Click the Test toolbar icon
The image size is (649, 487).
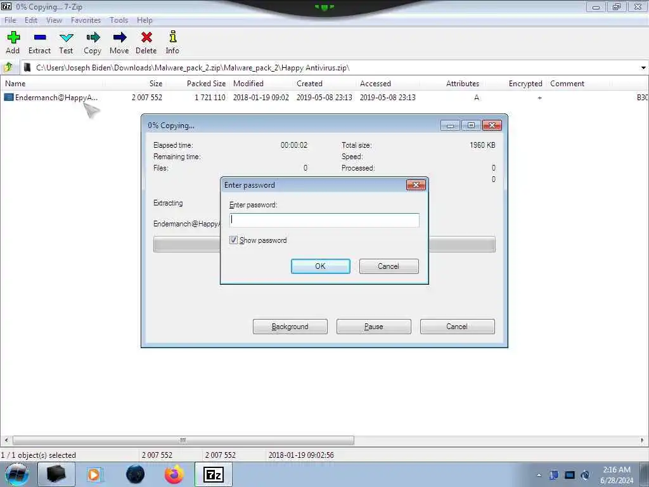tap(66, 37)
